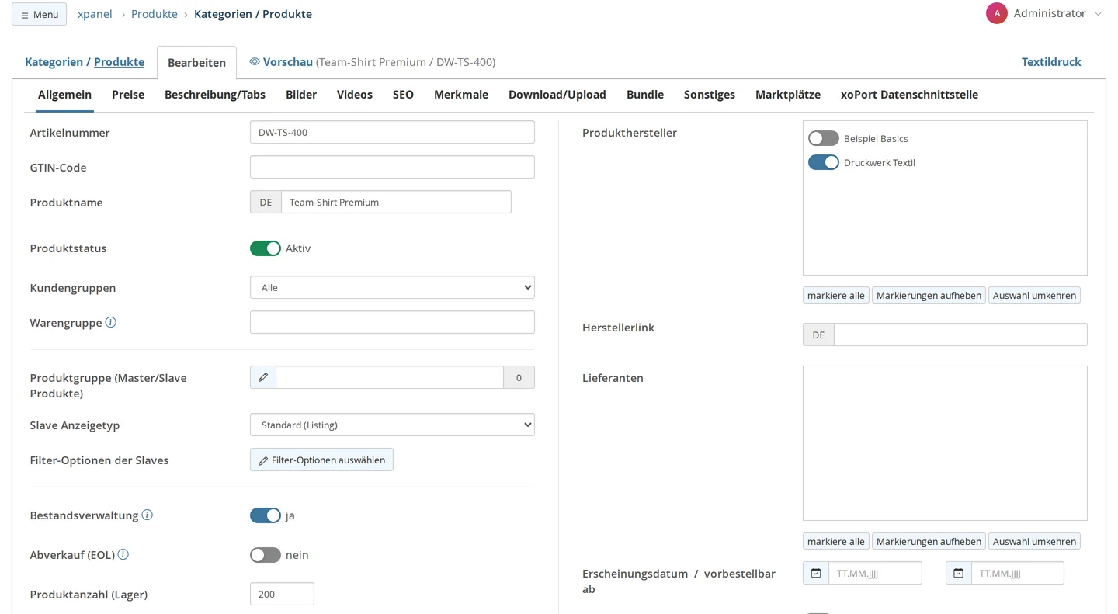Image resolution: width=1118 pixels, height=614 pixels.
Task: Click the Warengruppe input field
Action: click(392, 322)
